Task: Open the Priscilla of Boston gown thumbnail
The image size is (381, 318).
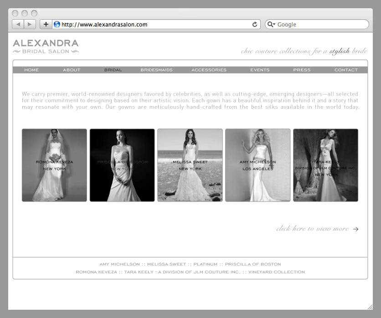Action: point(122,165)
